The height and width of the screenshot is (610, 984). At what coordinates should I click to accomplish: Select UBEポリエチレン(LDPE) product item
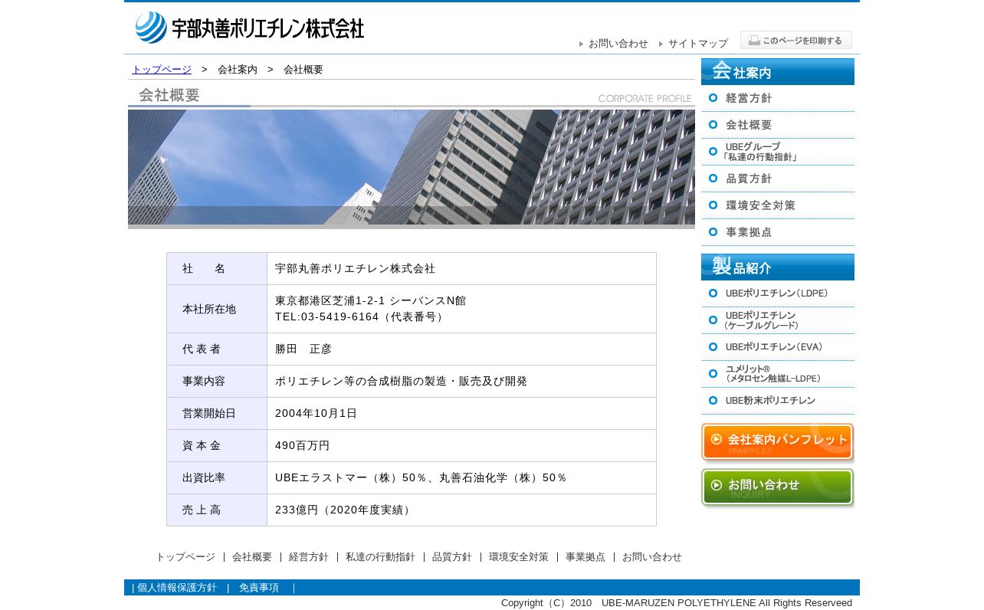tap(778, 294)
